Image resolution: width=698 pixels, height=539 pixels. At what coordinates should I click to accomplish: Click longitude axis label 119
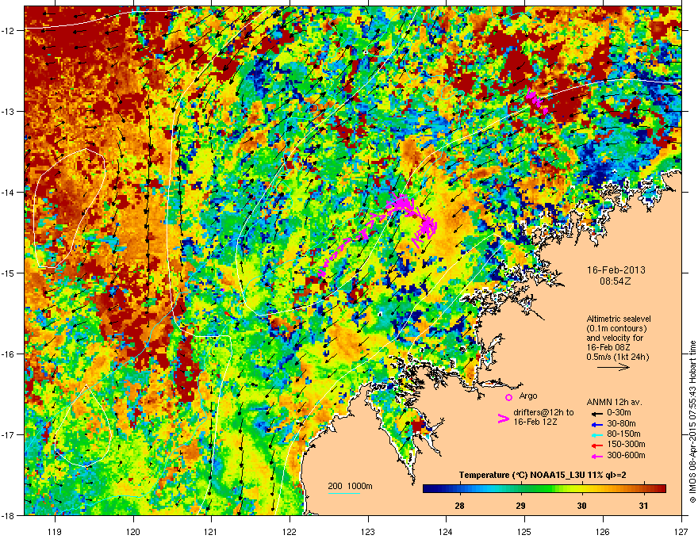(x=55, y=532)
